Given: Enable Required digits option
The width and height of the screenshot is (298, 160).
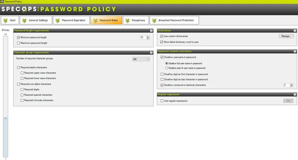Looking at the screenshot, I should click(22, 89).
